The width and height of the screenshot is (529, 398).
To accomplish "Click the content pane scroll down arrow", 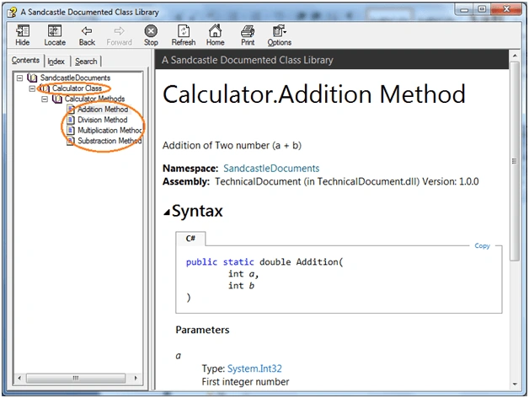I will click(515, 384).
